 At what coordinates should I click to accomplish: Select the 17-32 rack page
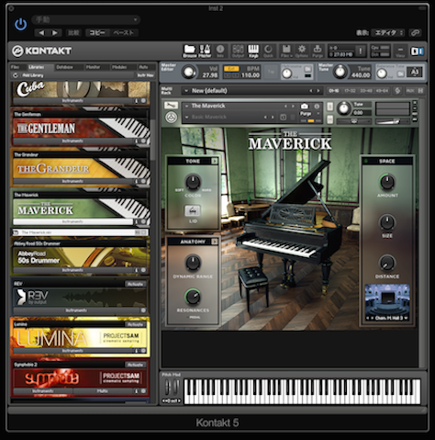pyautogui.click(x=350, y=91)
